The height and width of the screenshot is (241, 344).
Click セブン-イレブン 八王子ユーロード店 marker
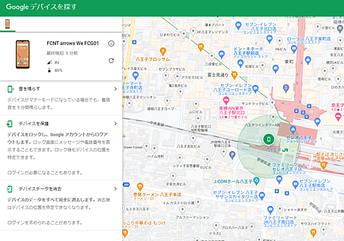tap(255, 89)
